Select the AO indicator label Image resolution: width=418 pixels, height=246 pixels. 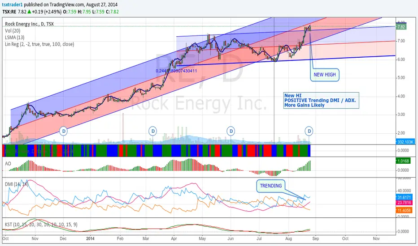point(8,164)
